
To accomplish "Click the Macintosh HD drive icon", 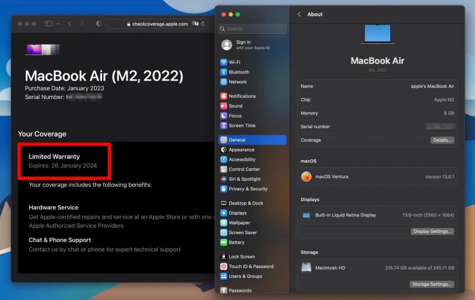I will click(306, 267).
